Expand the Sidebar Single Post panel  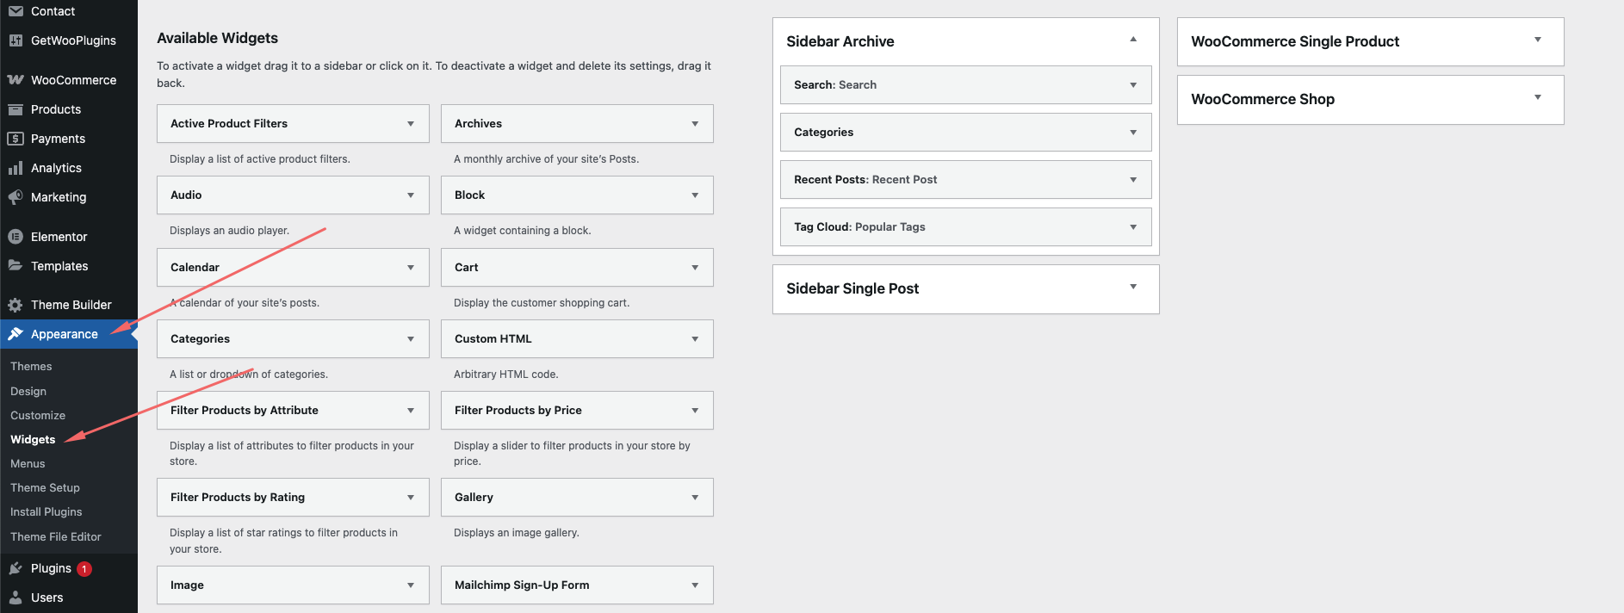coord(1133,288)
